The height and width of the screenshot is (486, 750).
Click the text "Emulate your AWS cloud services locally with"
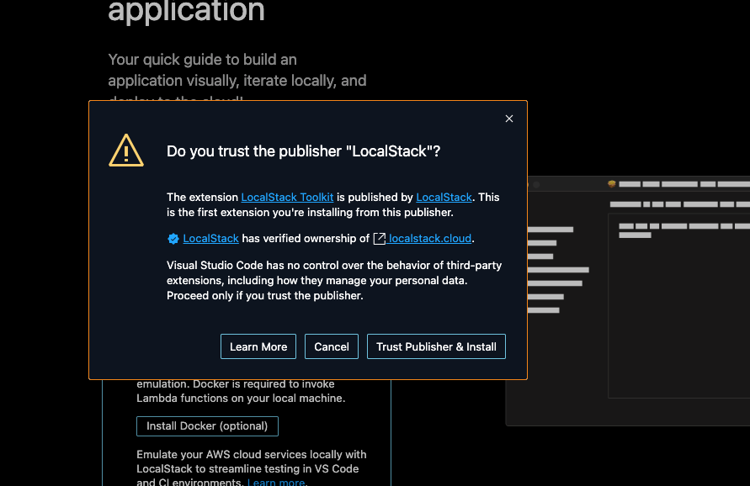252,454
